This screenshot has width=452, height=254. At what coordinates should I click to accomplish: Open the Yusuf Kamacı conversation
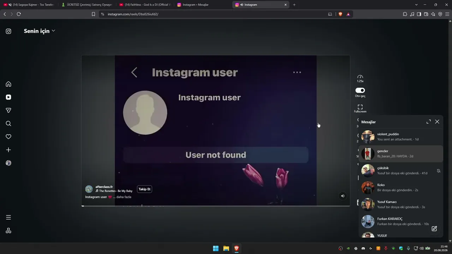click(x=401, y=205)
